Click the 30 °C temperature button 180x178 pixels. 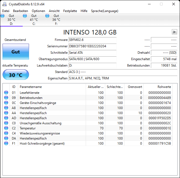tap(16, 75)
